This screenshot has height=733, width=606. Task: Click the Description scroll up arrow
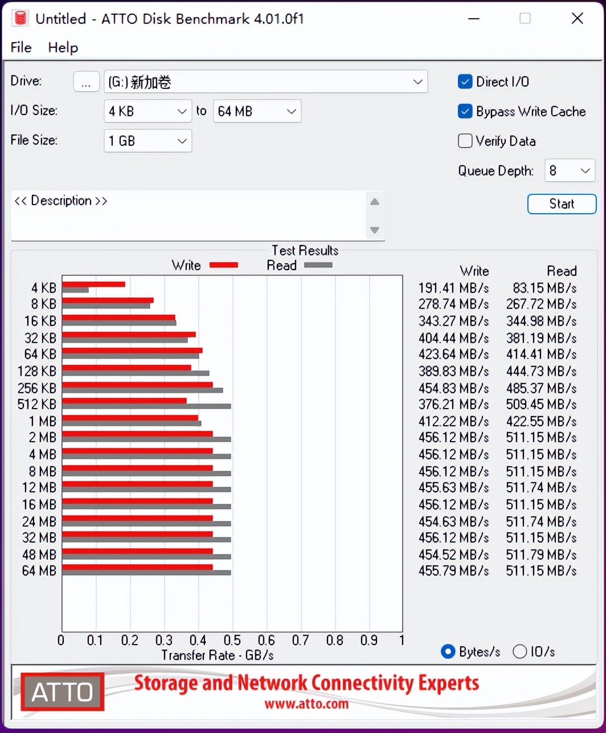[374, 201]
